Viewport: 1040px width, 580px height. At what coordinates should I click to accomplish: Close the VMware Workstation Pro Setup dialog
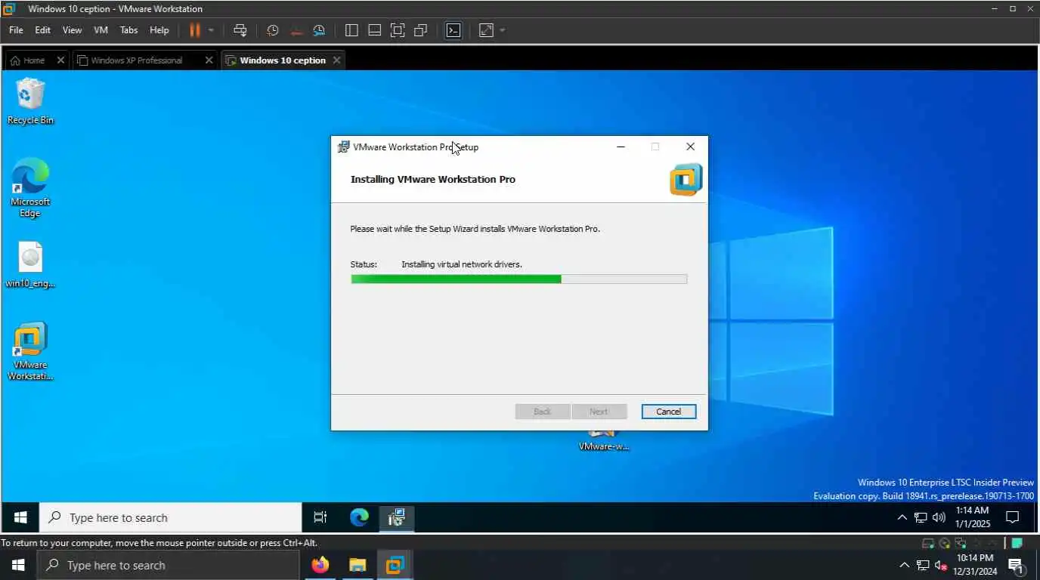pyautogui.click(x=690, y=147)
